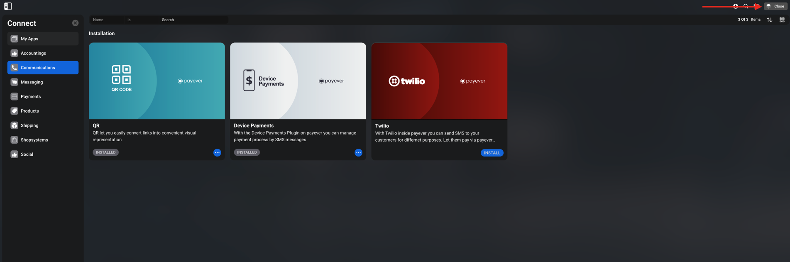Open the Name filter field dropdown
Image resolution: width=790 pixels, height=262 pixels.
(107, 20)
